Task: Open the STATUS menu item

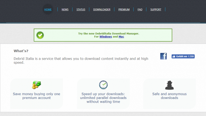Action: click(81, 9)
